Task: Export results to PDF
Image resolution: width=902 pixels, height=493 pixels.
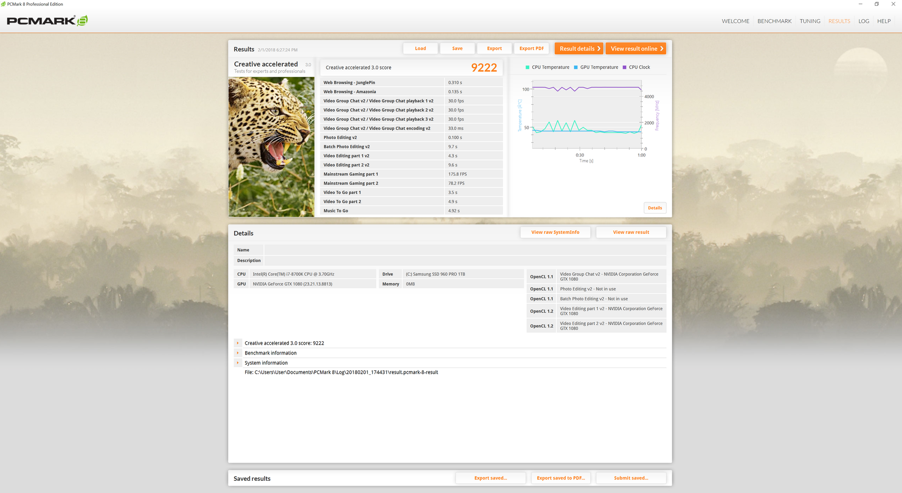Action: click(531, 49)
